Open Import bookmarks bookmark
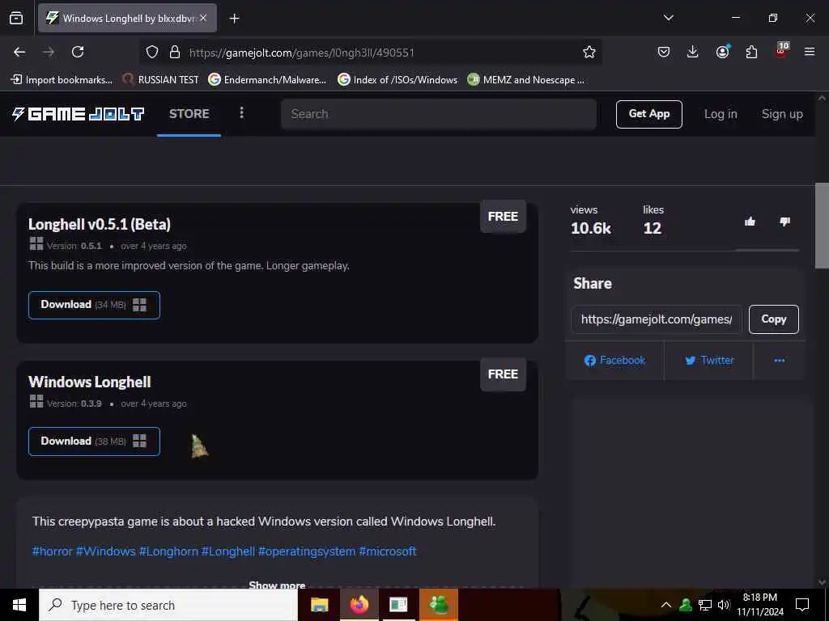 62,80
